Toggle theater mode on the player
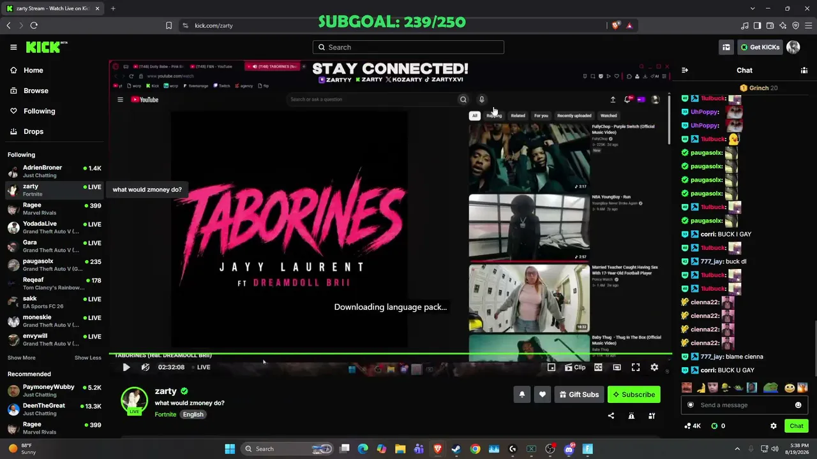The height and width of the screenshot is (459, 817). [617, 367]
